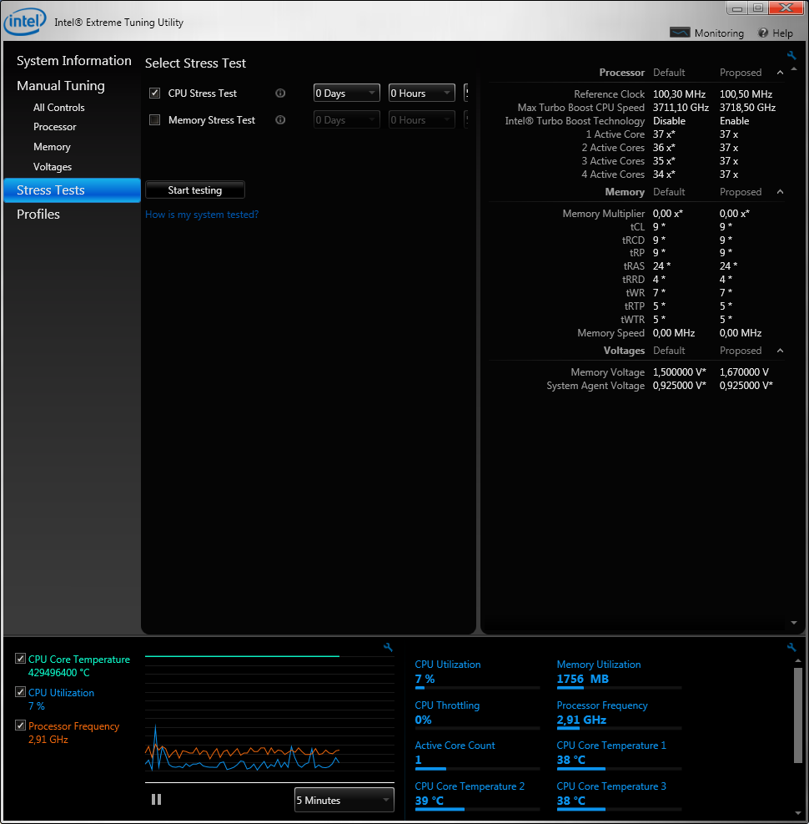
Task: Pause the monitoring graph
Action: pyautogui.click(x=156, y=800)
